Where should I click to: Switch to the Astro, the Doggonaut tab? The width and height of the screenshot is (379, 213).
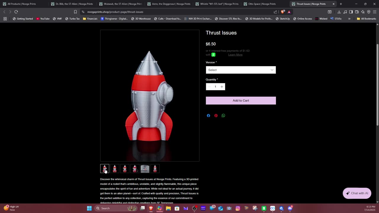[x=168, y=4]
